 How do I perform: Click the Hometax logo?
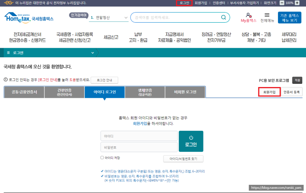(x=29, y=18)
